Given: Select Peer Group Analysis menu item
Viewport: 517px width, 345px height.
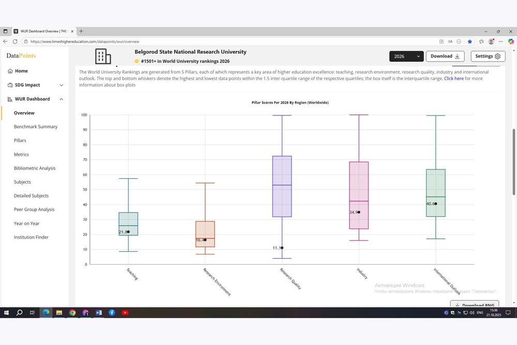Looking at the screenshot, I should click(x=34, y=209).
